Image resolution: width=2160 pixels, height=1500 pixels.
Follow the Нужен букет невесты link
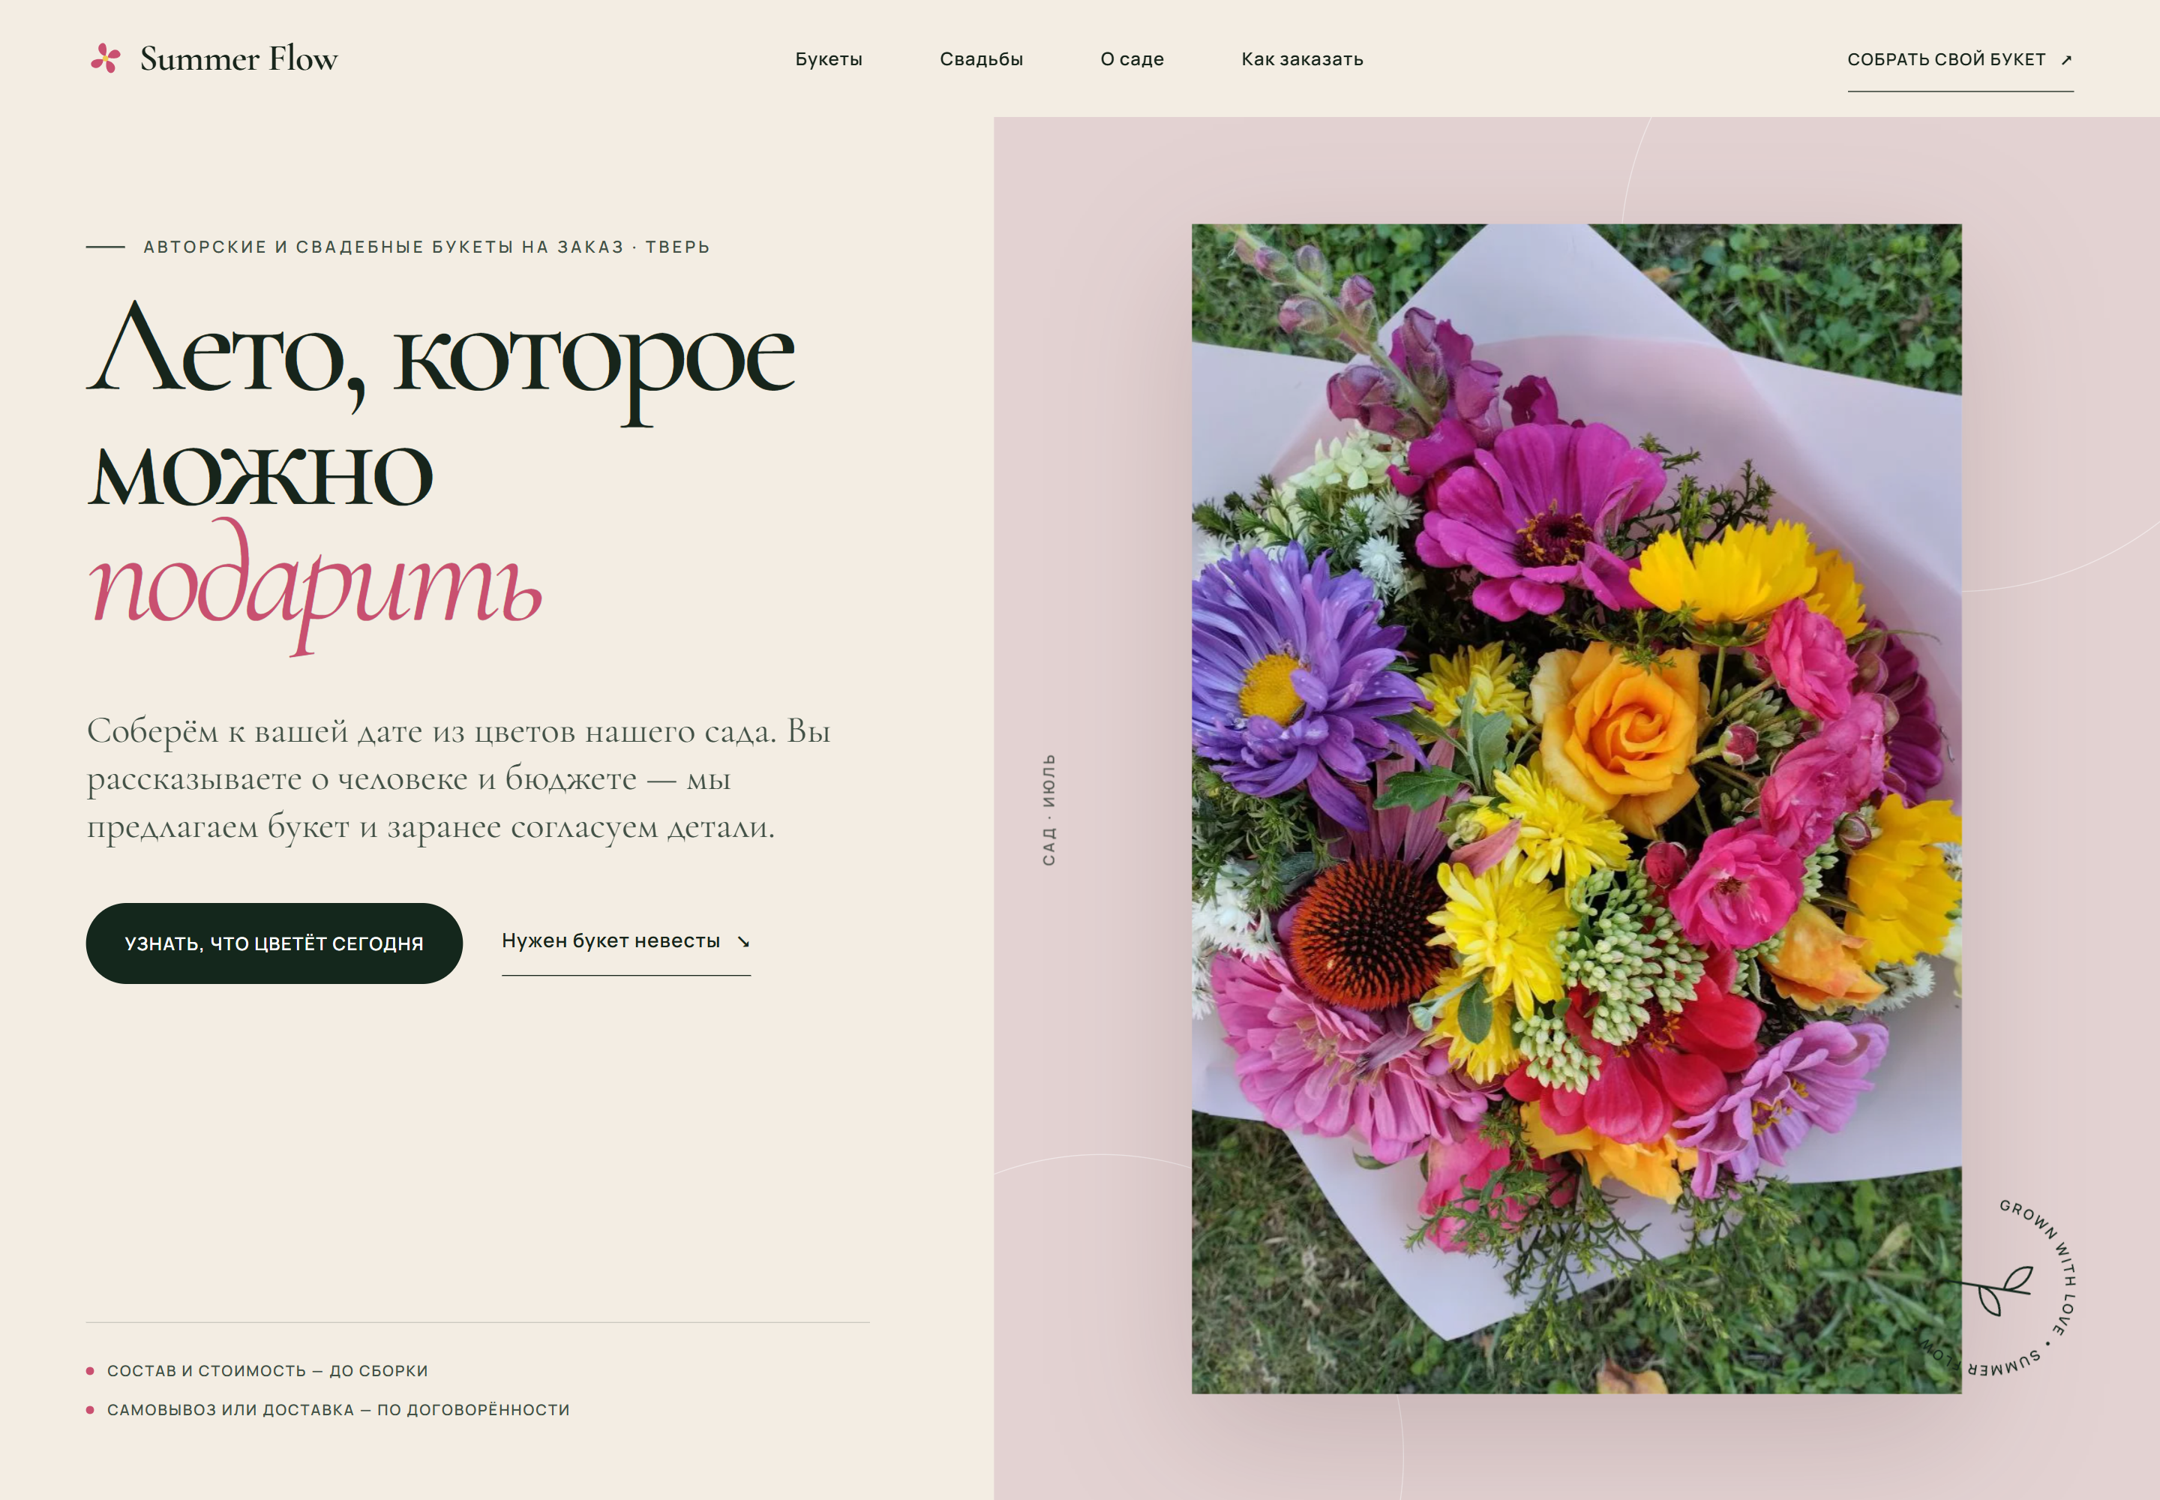(626, 942)
